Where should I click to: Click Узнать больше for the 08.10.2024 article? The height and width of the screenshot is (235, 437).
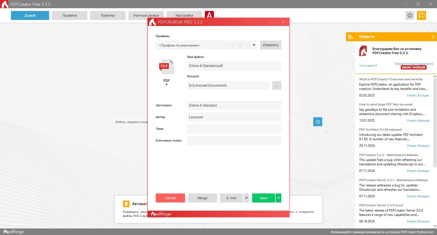point(418,221)
